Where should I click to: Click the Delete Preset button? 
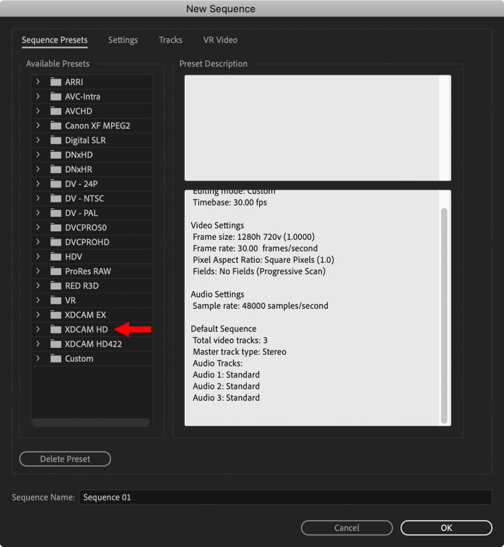[x=65, y=459]
